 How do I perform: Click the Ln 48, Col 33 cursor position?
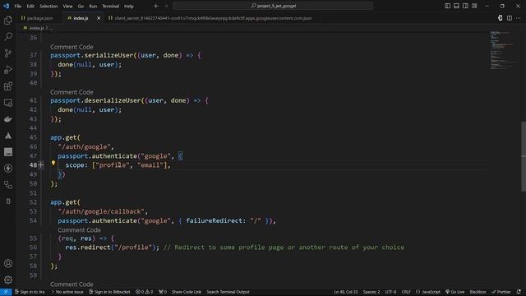[345, 292]
